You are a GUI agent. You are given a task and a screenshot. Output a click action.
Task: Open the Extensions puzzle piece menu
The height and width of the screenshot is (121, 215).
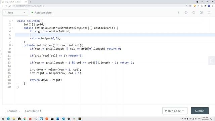pos(205,6)
